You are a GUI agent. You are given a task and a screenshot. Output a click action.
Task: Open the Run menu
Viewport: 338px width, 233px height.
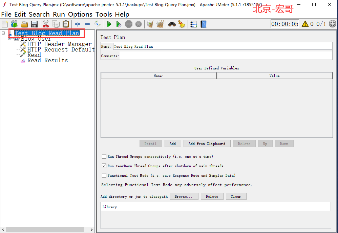coord(59,15)
